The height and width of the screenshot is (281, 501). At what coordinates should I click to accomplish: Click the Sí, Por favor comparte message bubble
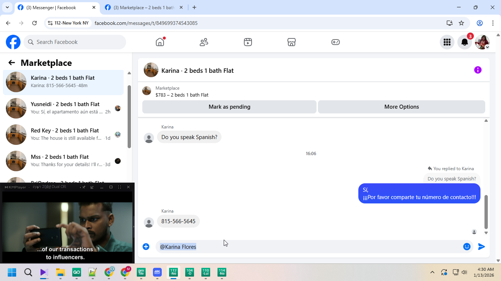[x=419, y=194]
